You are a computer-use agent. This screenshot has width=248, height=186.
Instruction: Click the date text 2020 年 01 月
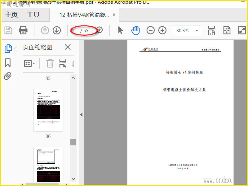[183, 169]
